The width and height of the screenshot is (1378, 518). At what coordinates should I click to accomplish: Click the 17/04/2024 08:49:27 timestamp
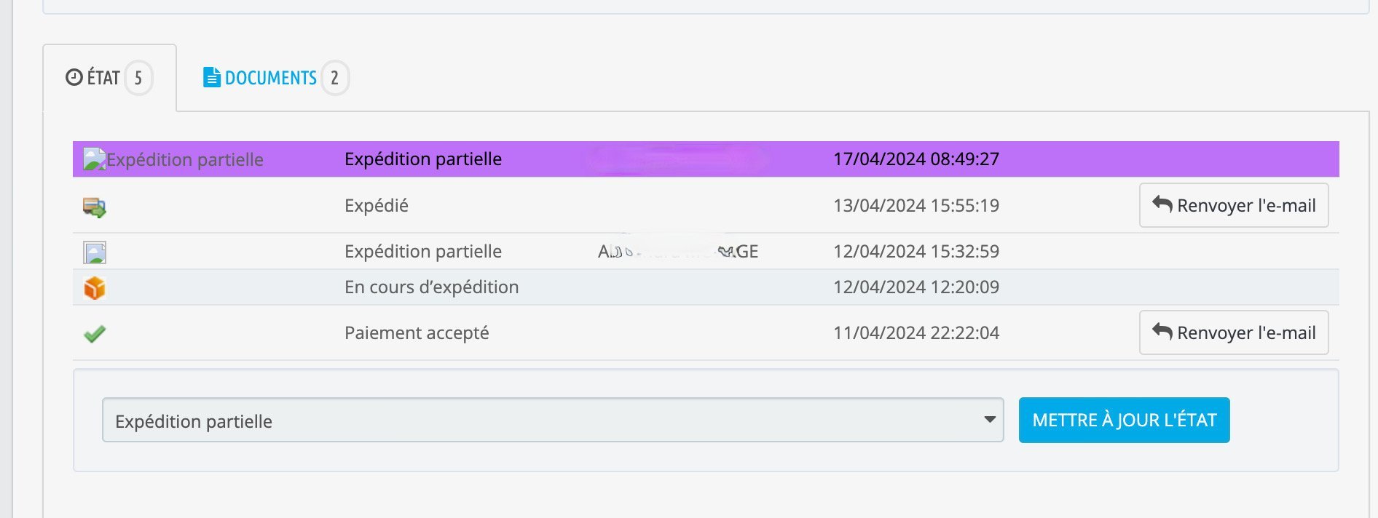(x=916, y=159)
